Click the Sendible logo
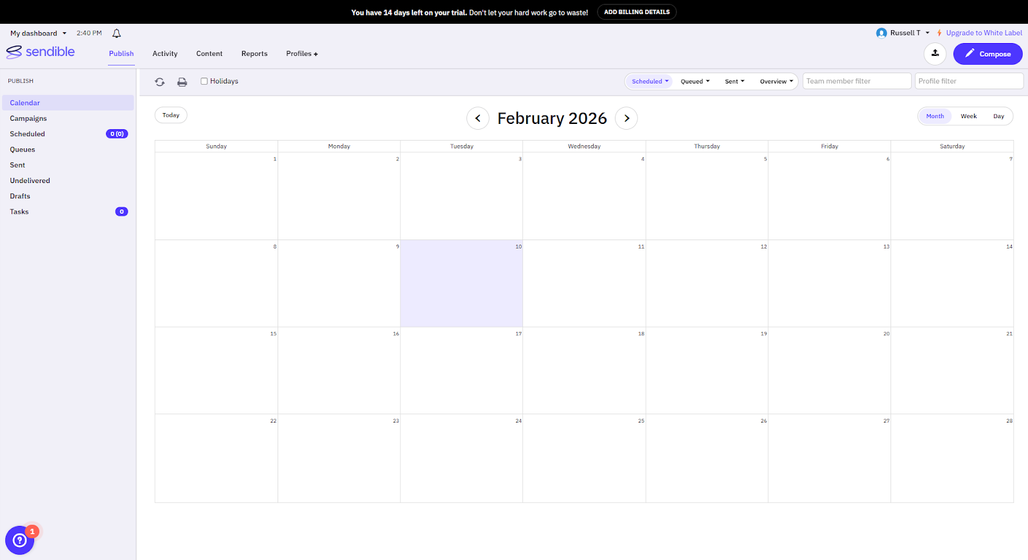This screenshot has height=560, width=1028. pyautogui.click(x=40, y=52)
